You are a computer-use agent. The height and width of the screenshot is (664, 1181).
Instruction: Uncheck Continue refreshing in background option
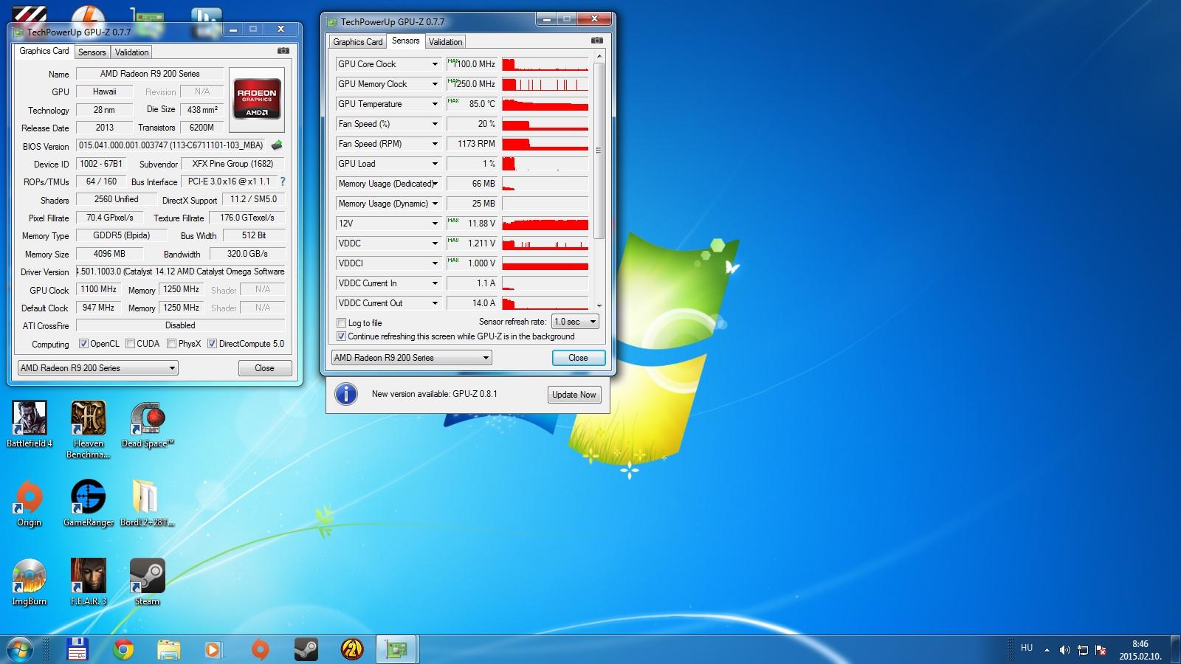pos(341,336)
